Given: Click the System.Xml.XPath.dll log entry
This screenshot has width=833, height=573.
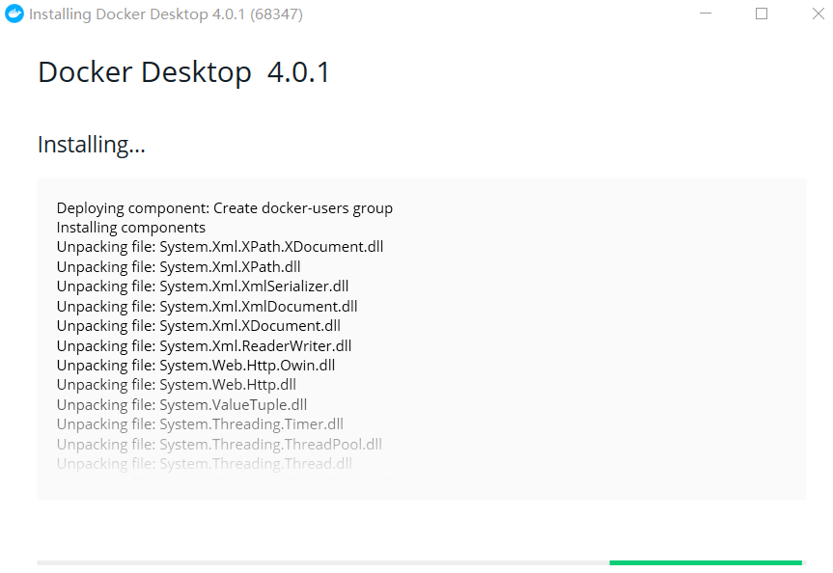Looking at the screenshot, I should (x=179, y=266).
